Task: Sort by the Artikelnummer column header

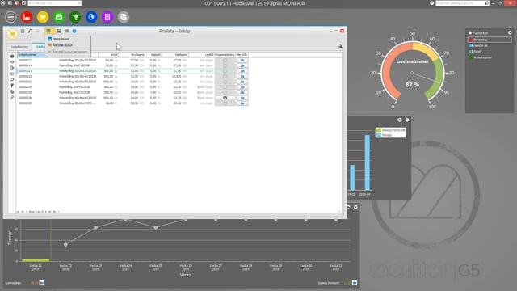Action: pos(31,55)
